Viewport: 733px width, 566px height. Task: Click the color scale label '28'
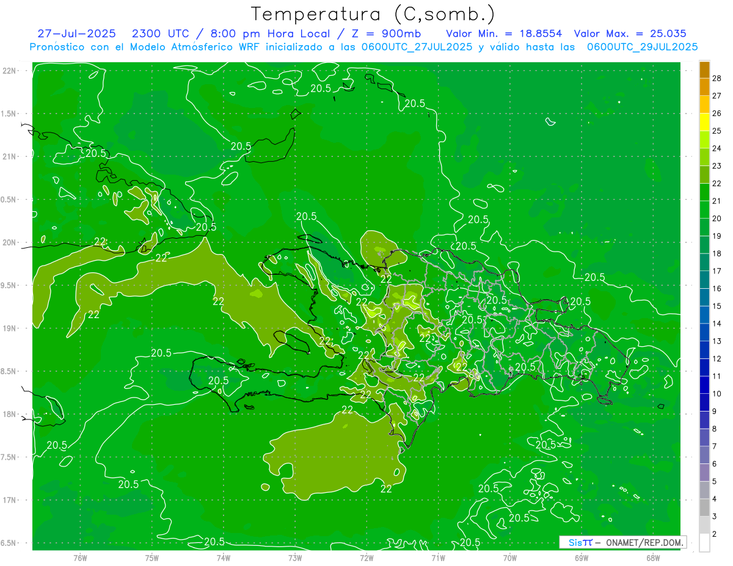[x=717, y=78]
